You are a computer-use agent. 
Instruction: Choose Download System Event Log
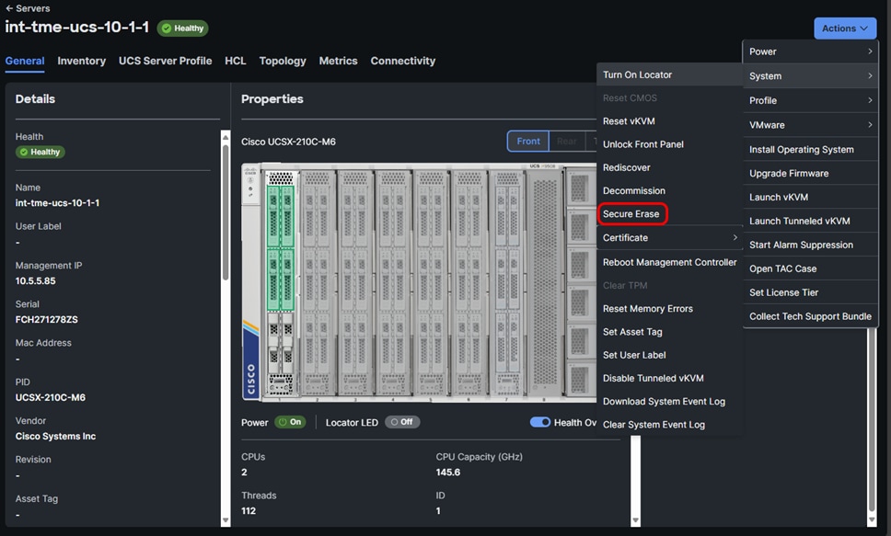click(x=669, y=402)
